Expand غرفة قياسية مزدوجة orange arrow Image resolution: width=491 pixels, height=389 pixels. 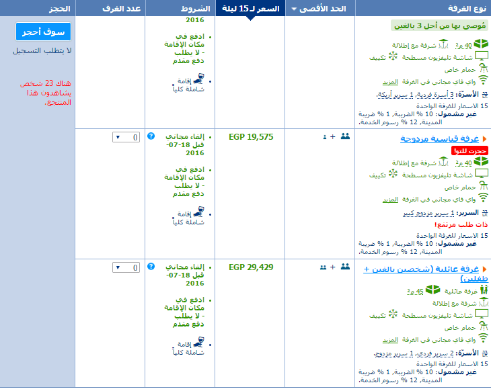(485, 139)
